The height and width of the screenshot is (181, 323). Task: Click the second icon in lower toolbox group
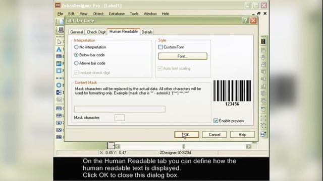click(x=59, y=115)
